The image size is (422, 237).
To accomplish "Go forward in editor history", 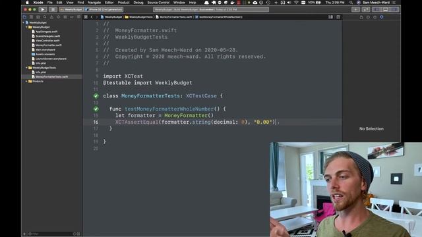I will pos(97,17).
